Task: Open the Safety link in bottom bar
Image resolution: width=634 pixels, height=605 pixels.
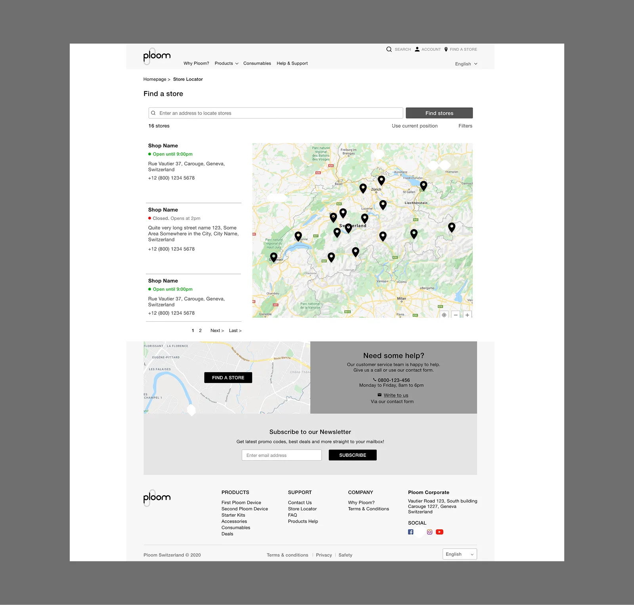Action: coord(346,555)
